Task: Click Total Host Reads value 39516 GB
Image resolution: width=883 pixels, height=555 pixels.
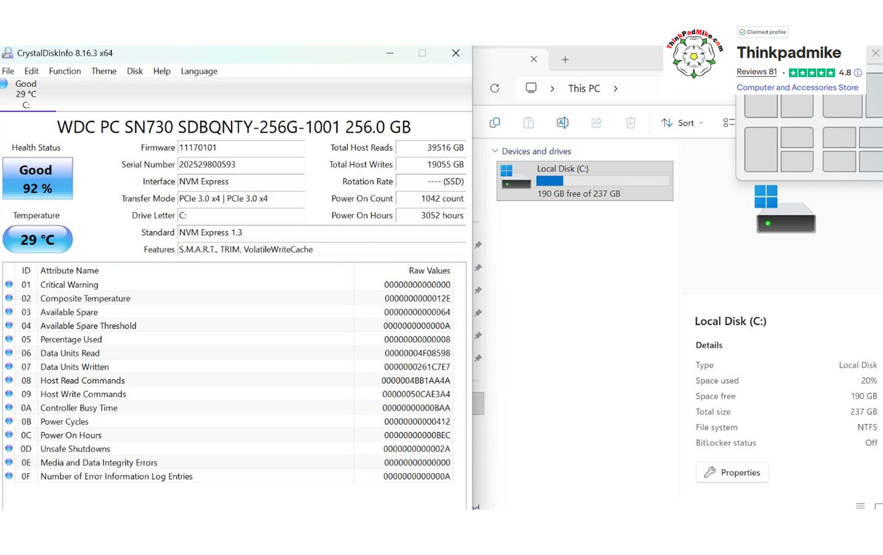Action: pyautogui.click(x=431, y=148)
